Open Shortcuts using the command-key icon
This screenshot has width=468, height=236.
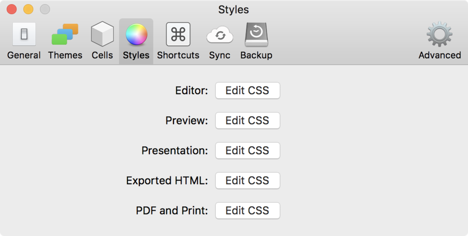click(x=178, y=35)
